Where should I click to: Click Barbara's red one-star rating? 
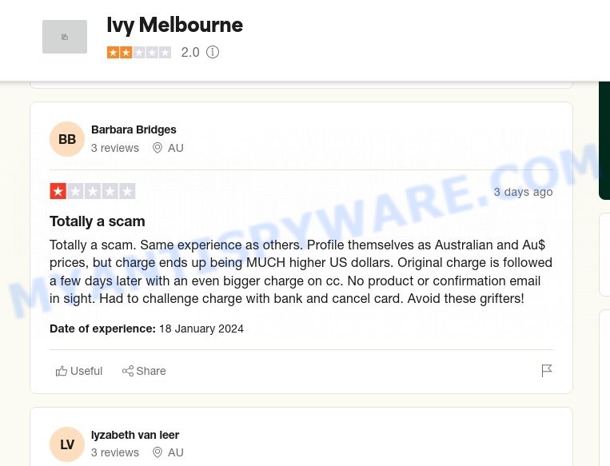(93, 191)
